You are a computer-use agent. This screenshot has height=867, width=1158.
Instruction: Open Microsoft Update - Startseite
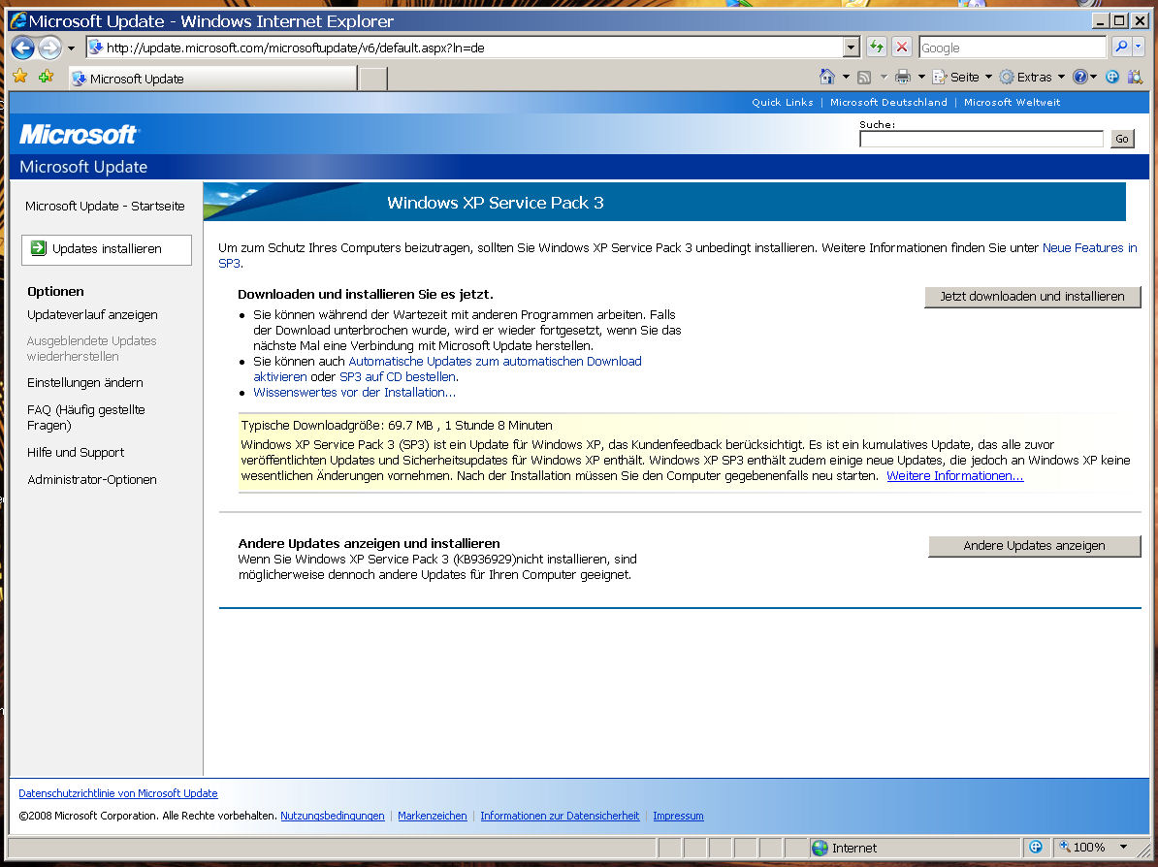tap(105, 206)
